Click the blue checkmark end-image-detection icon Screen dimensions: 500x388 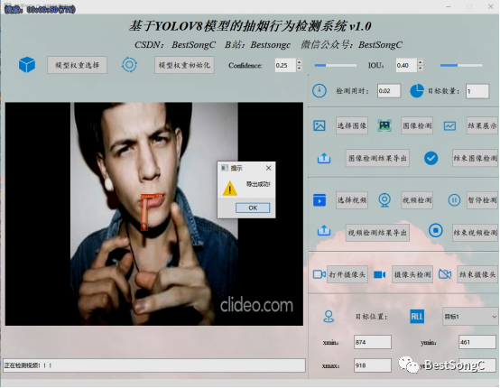(x=431, y=158)
